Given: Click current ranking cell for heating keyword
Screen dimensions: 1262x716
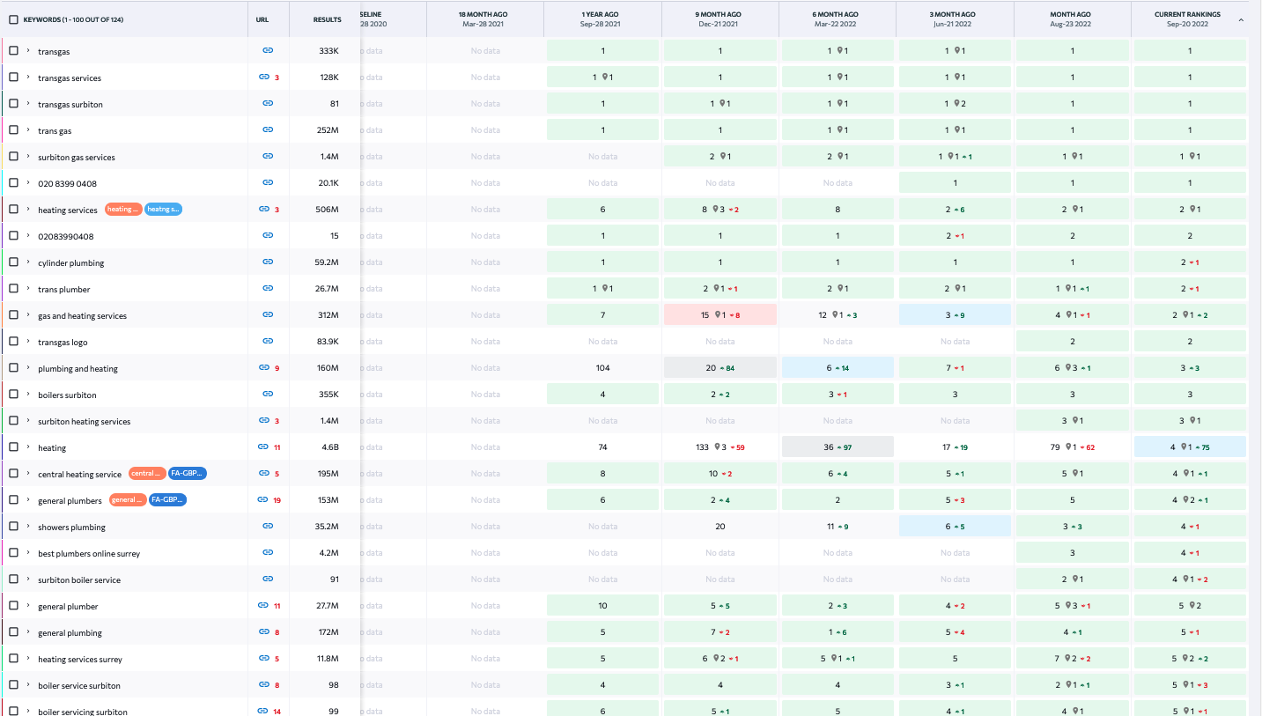Looking at the screenshot, I should 1189,447.
